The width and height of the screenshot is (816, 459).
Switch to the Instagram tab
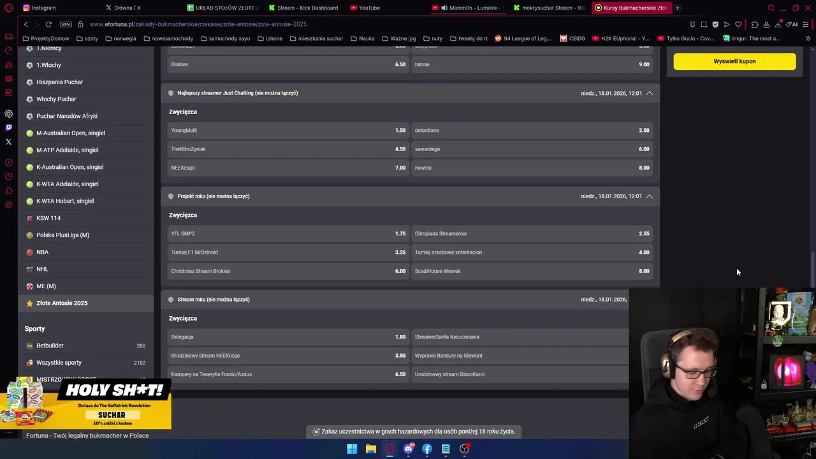(57, 8)
